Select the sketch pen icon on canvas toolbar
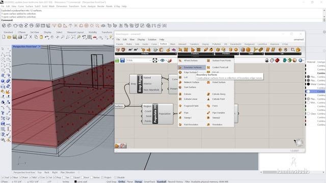 tap(170, 60)
